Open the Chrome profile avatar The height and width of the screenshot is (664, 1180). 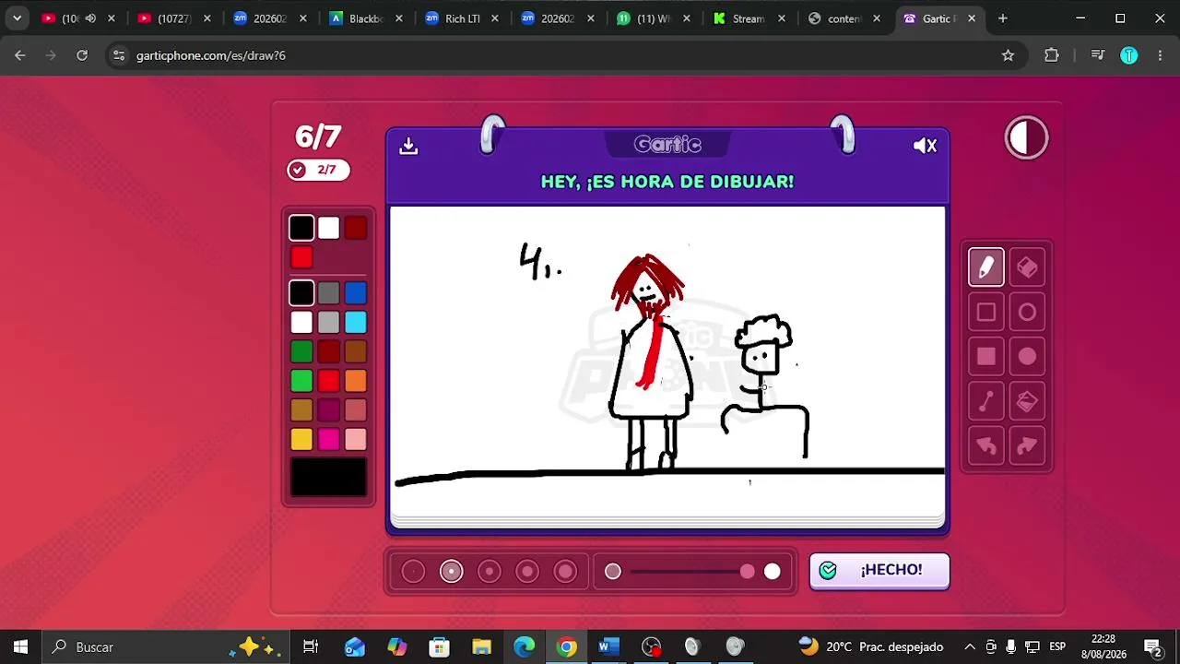(1129, 55)
